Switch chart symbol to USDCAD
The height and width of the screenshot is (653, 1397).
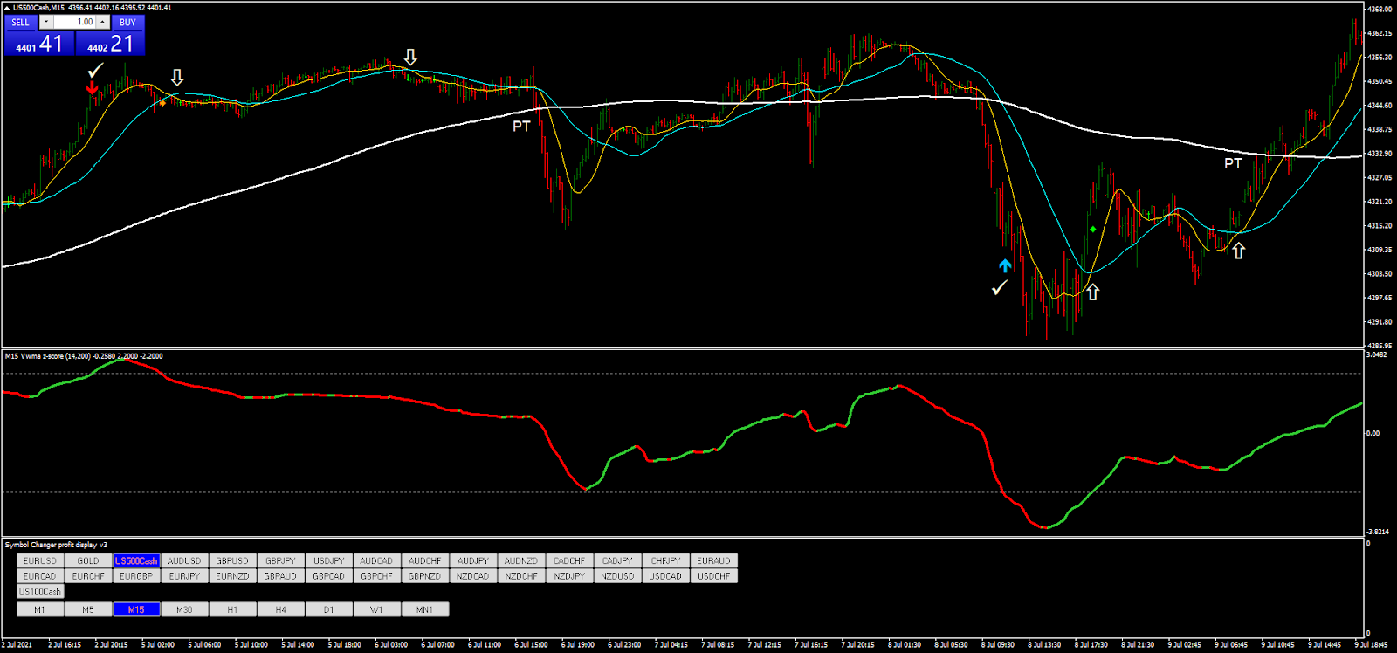(665, 576)
